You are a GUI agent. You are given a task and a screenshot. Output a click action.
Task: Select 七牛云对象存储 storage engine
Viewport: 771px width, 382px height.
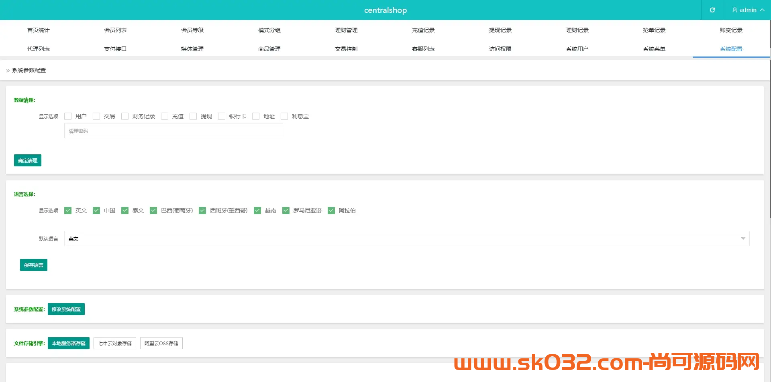[x=115, y=343]
